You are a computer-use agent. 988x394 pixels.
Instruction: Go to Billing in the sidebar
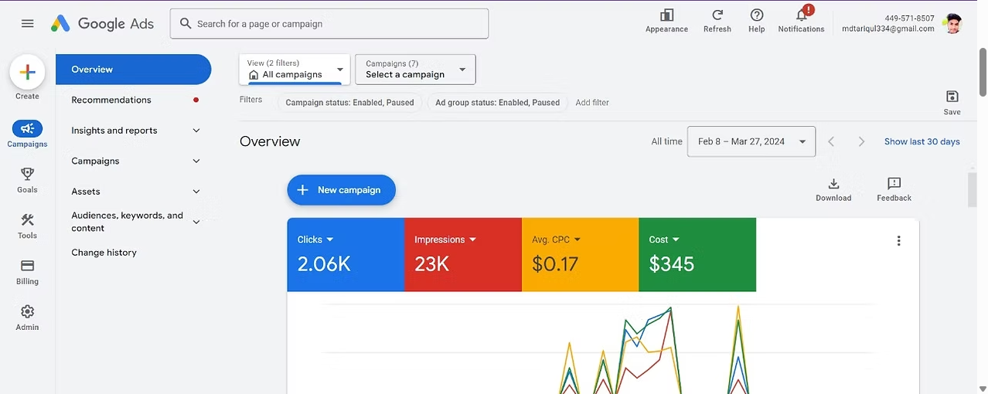tap(27, 267)
